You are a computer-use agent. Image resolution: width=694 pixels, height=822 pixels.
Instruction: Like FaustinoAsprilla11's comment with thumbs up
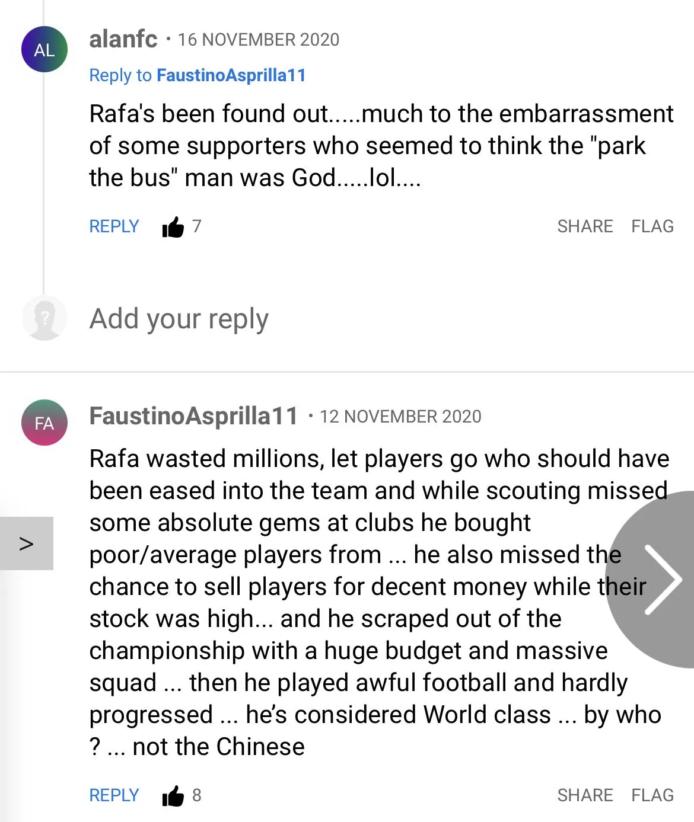[173, 795]
